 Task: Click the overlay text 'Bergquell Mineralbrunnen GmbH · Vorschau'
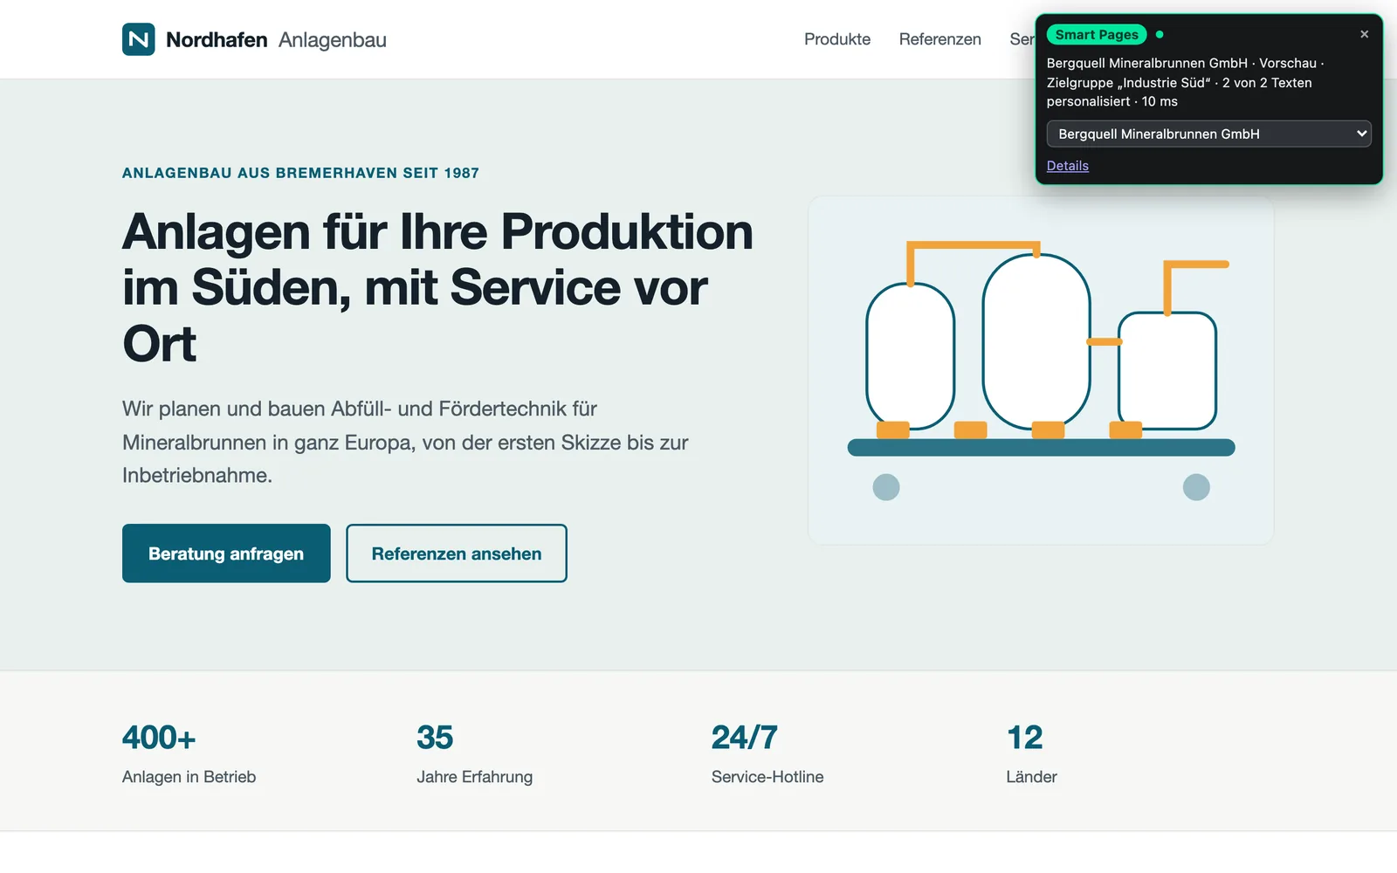point(1181,63)
